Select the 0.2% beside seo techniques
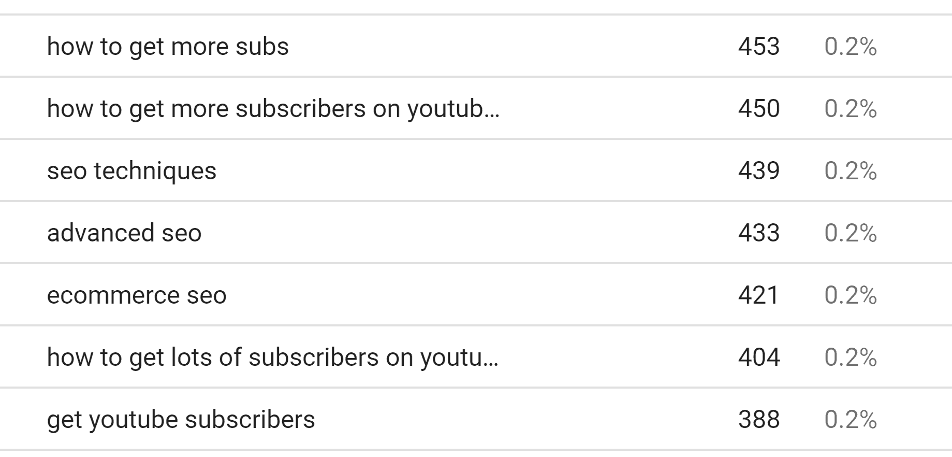The width and height of the screenshot is (952, 457). pyautogui.click(x=851, y=171)
